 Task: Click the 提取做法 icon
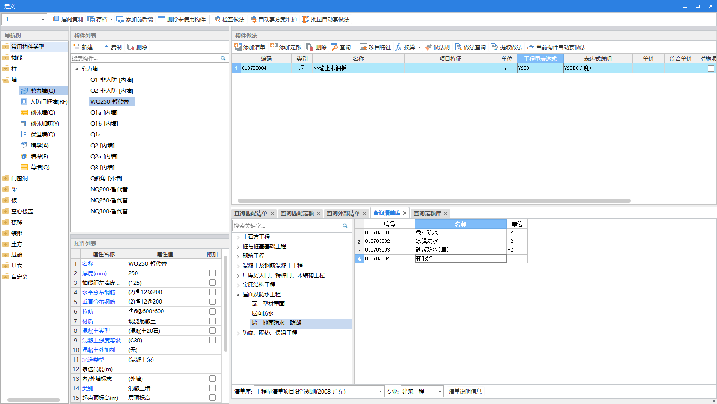495,47
